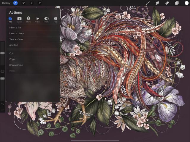This screenshot has width=190, height=142.
Task: Choose the Smudge finger tool
Action: [x=157, y=3]
